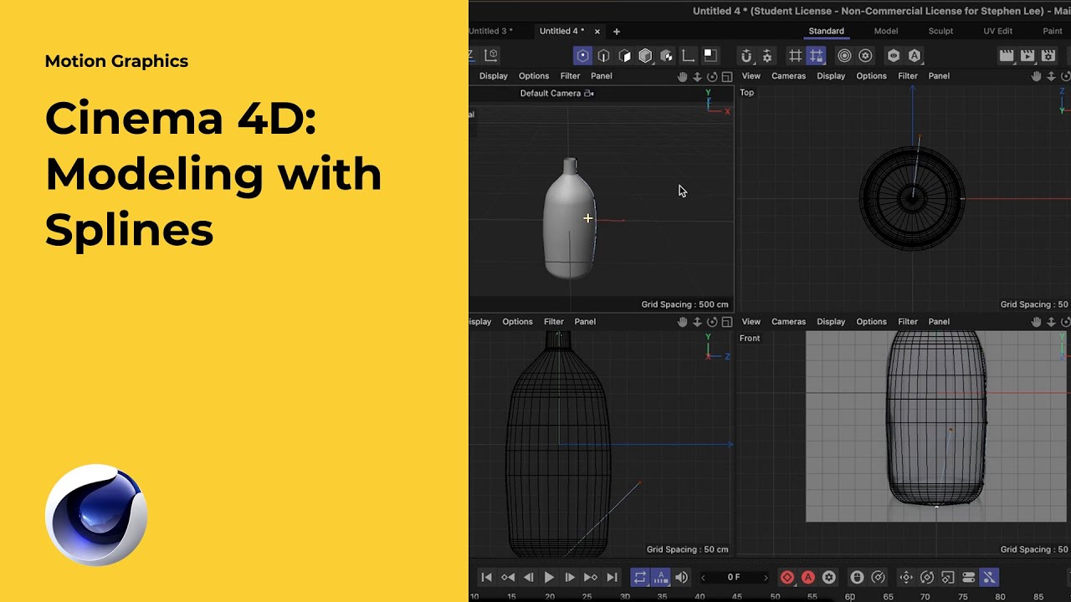Open Cameras menu in Front viewport
The height and width of the screenshot is (602, 1071).
click(x=788, y=322)
